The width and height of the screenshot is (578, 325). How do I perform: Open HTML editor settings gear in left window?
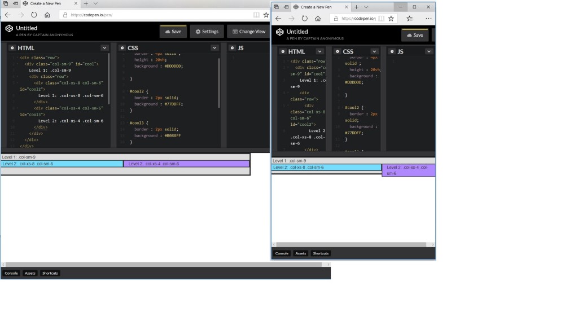point(12,48)
